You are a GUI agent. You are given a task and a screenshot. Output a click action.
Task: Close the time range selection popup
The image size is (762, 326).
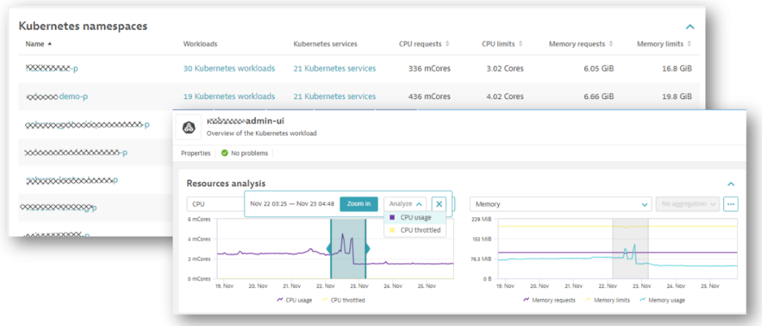click(439, 204)
